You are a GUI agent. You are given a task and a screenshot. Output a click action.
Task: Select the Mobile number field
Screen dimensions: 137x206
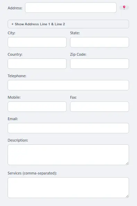tap(37, 107)
